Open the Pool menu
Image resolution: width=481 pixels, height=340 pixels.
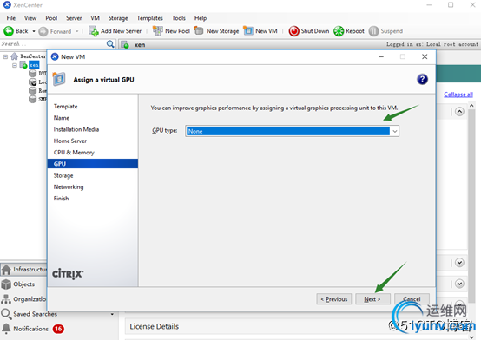[x=51, y=18]
